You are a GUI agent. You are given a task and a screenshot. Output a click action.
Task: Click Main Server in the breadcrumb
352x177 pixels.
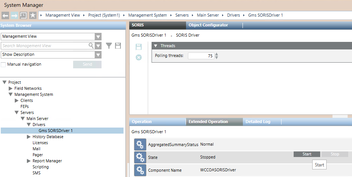coord(208,15)
